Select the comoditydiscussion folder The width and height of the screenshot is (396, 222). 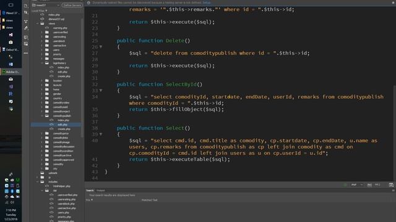63,147
